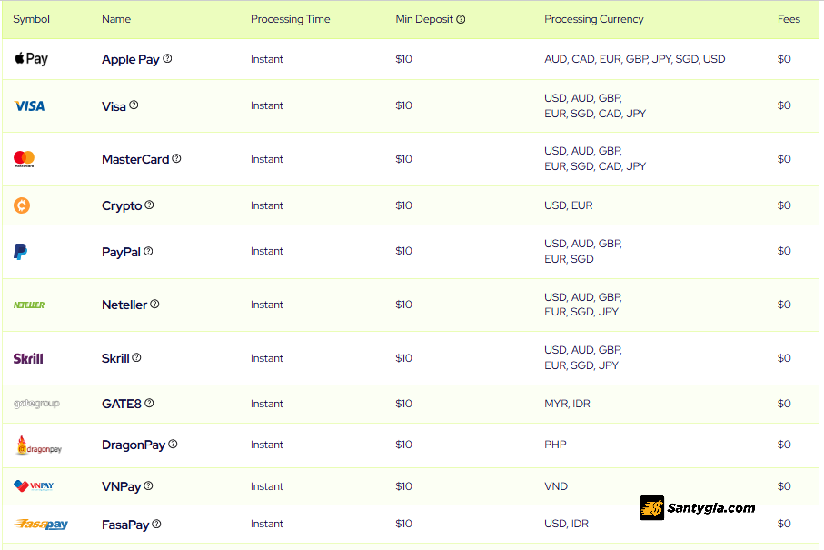This screenshot has height=550, width=824.
Task: Click PayPal's currency list ending in EUR, SGD
Action: coord(583,251)
